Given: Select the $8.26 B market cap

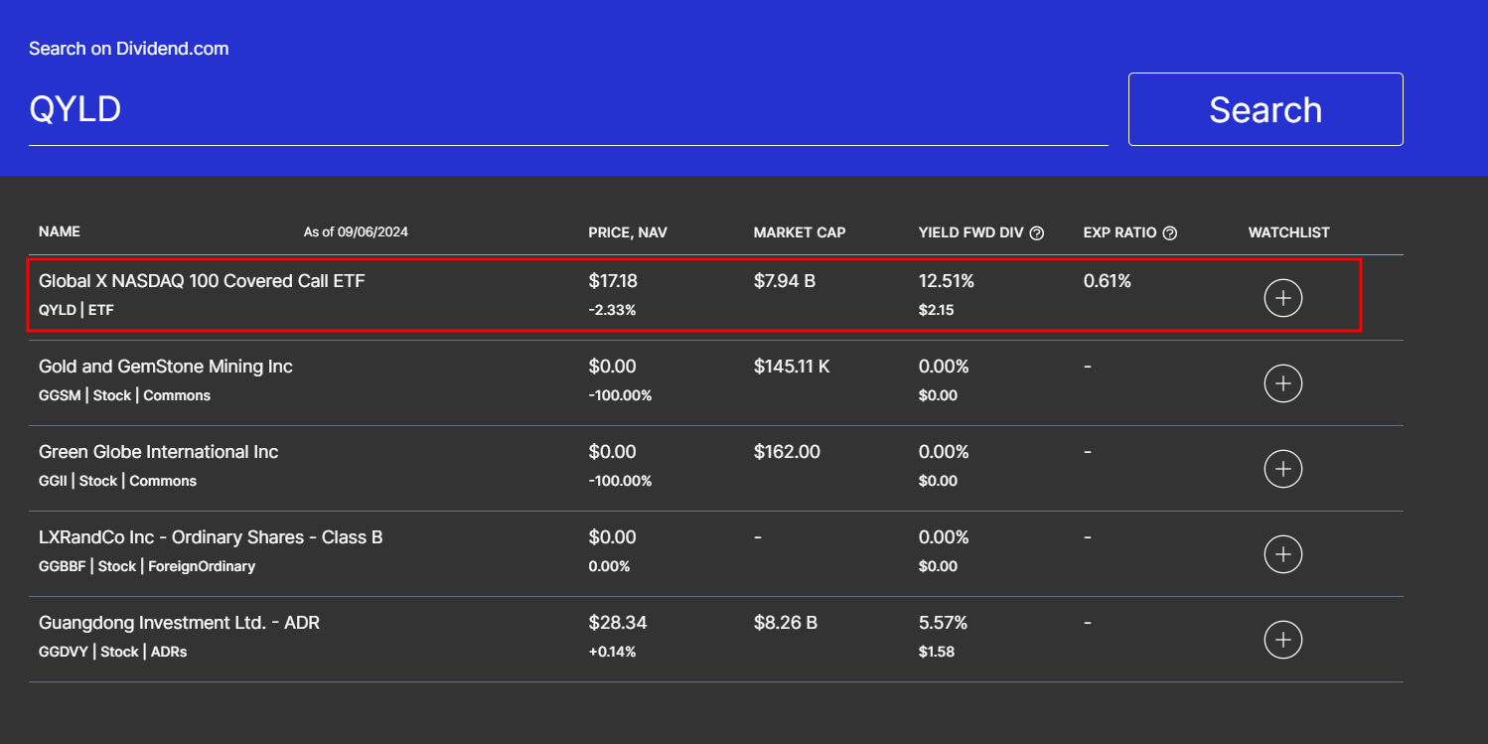Looking at the screenshot, I should (x=786, y=623).
